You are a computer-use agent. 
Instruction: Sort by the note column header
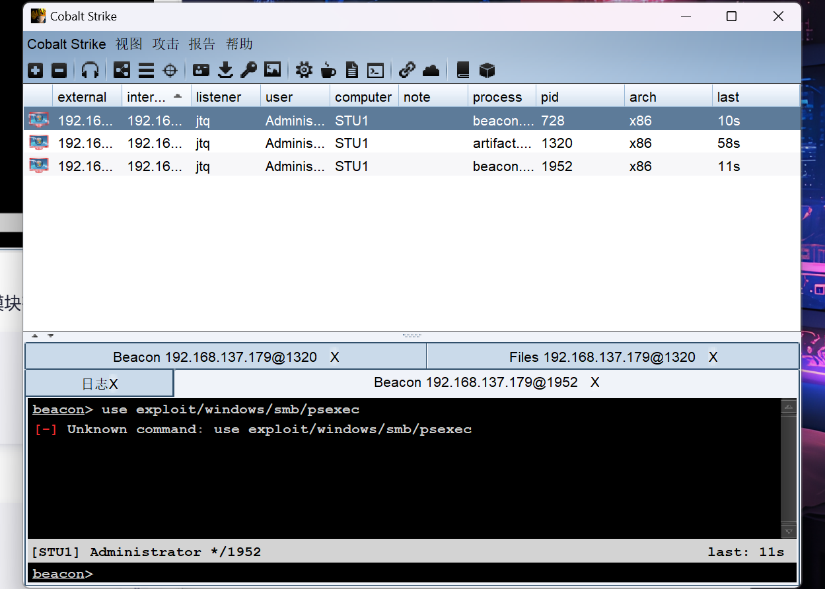(x=433, y=97)
